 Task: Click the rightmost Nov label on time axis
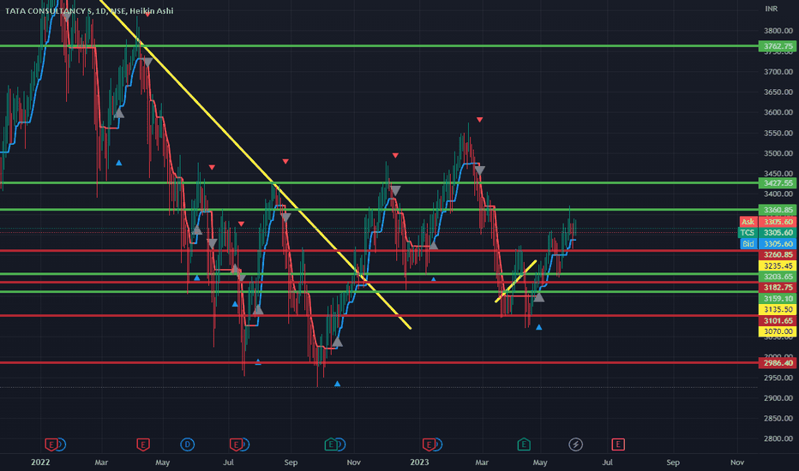click(736, 462)
